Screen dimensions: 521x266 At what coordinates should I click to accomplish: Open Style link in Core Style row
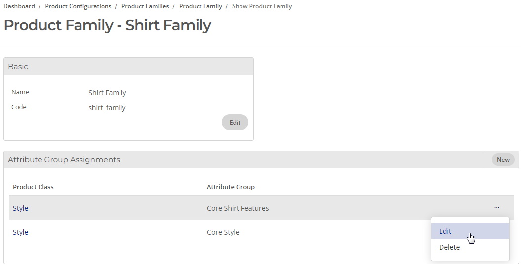(21, 232)
